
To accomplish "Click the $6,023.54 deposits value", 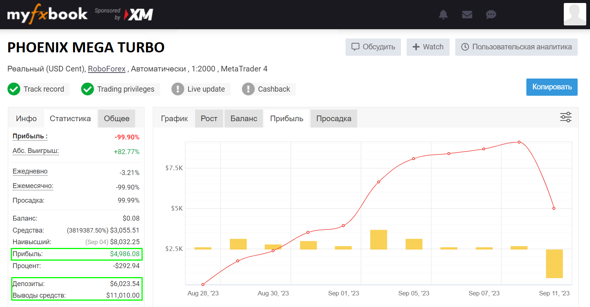I will pos(125,284).
